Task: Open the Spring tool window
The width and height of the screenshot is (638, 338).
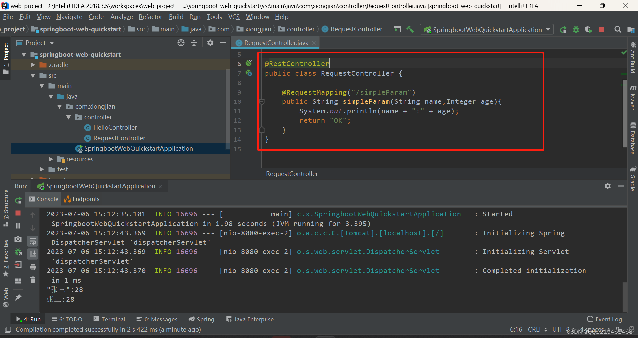Action: (x=202, y=319)
